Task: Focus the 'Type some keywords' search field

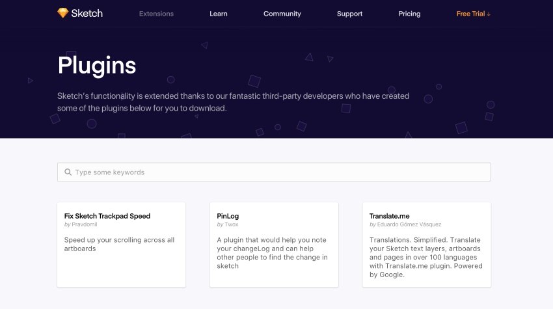Action: click(x=280, y=172)
